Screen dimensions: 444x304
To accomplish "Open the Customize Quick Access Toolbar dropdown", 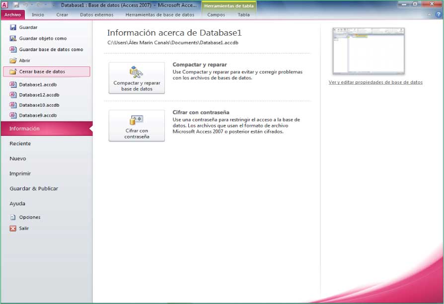I will point(53,5).
